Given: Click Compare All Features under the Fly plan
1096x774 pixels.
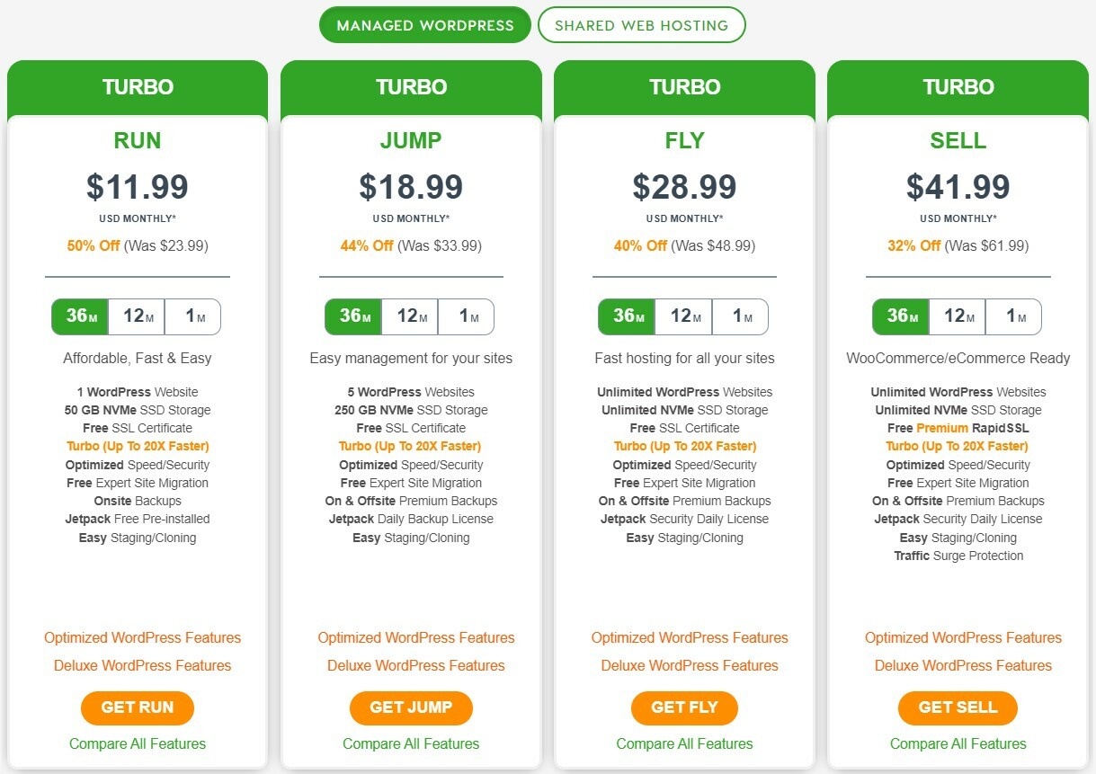Looking at the screenshot, I should 684,743.
